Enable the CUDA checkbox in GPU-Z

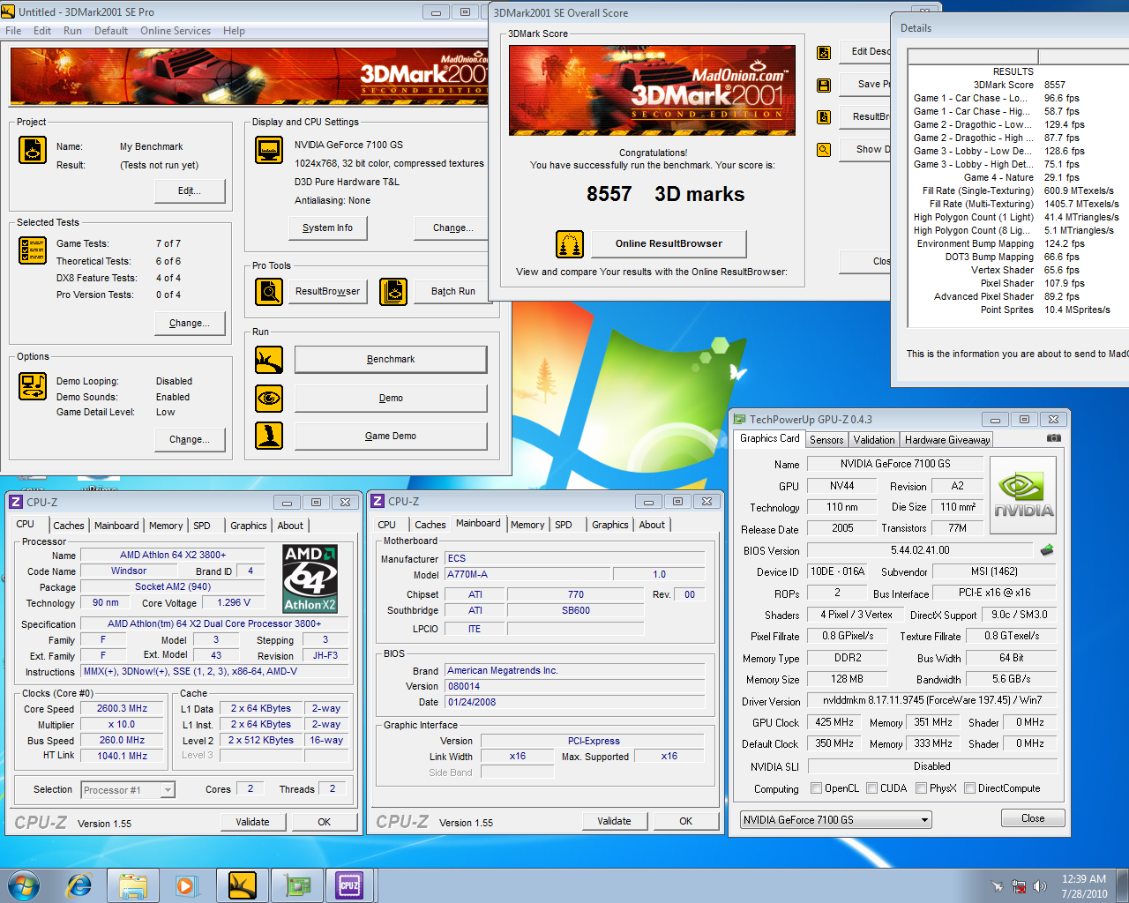871,788
